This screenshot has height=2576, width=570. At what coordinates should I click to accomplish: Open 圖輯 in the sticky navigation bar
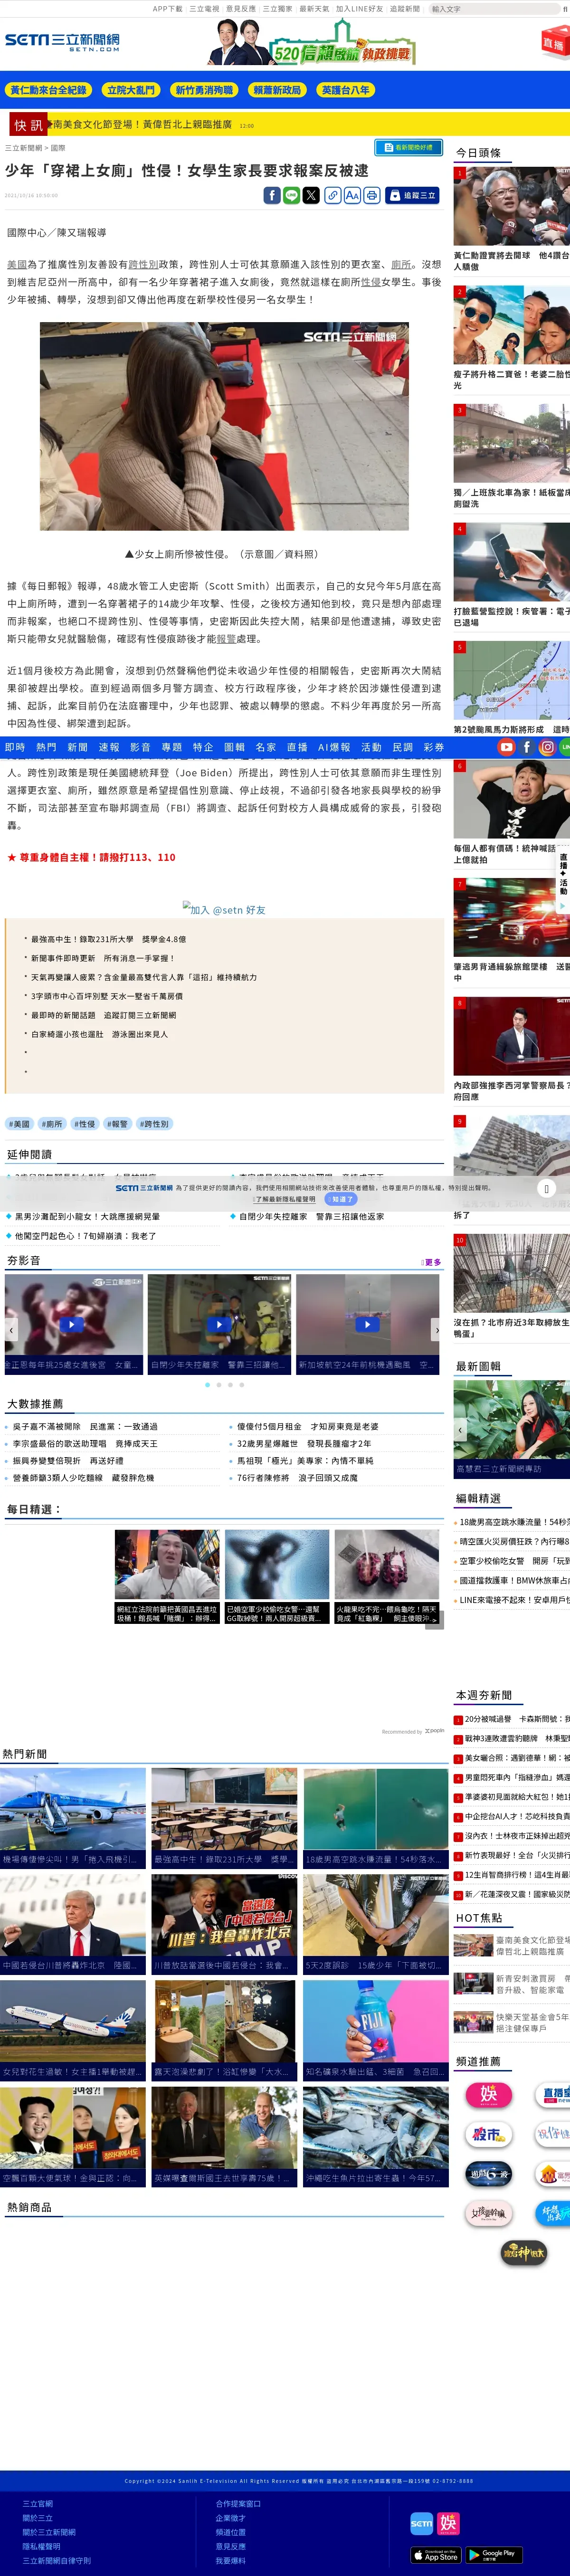234,747
